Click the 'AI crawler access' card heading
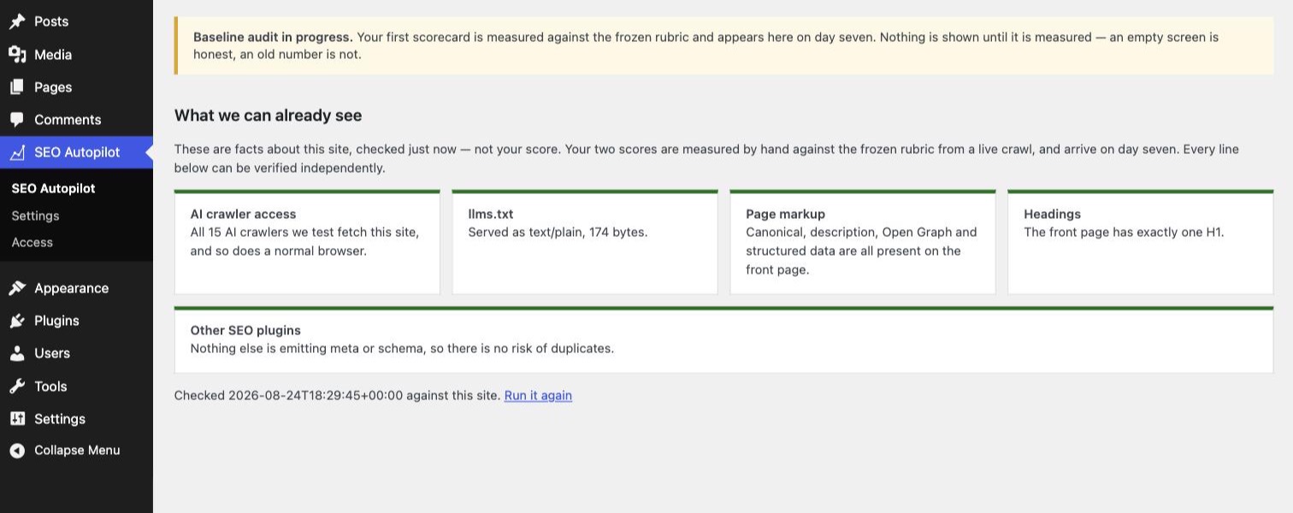 pos(243,214)
